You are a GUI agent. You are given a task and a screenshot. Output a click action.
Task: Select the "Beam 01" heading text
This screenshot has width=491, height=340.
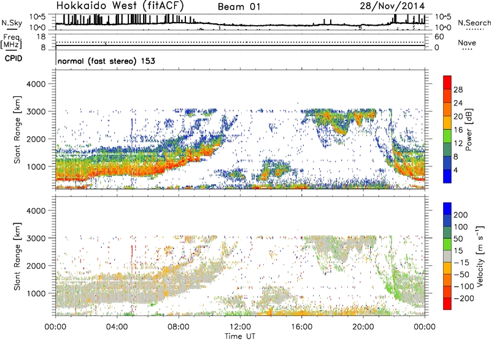[x=239, y=7]
